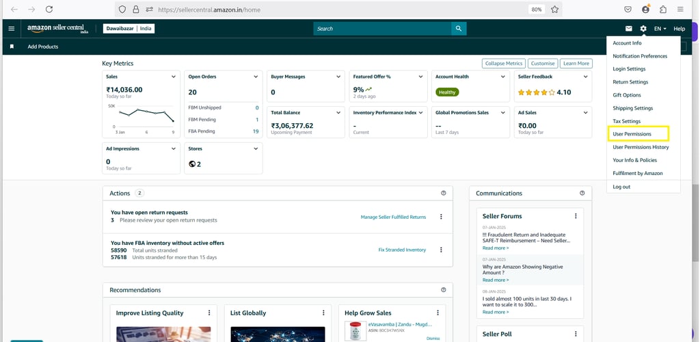The height and width of the screenshot is (342, 700).
Task: Open three-dot menu on Seller Forums
Action: [576, 216]
